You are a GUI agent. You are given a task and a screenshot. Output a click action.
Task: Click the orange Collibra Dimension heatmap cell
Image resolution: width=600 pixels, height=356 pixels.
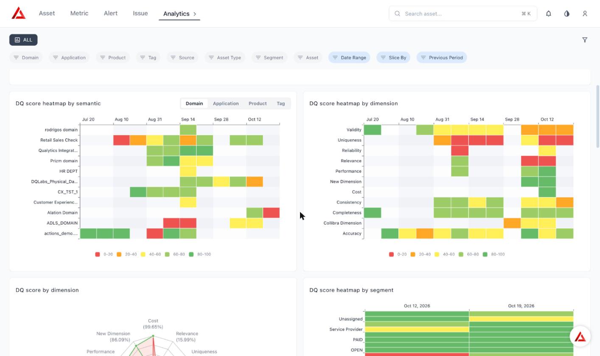tap(512, 223)
